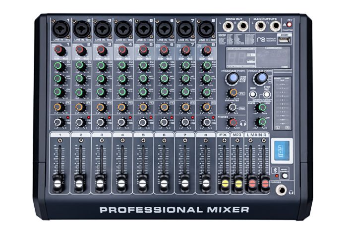Image resolution: width=347 pixels, height=231 pixels.
Task: Click the MP3 fader section label
Action: coord(237,135)
